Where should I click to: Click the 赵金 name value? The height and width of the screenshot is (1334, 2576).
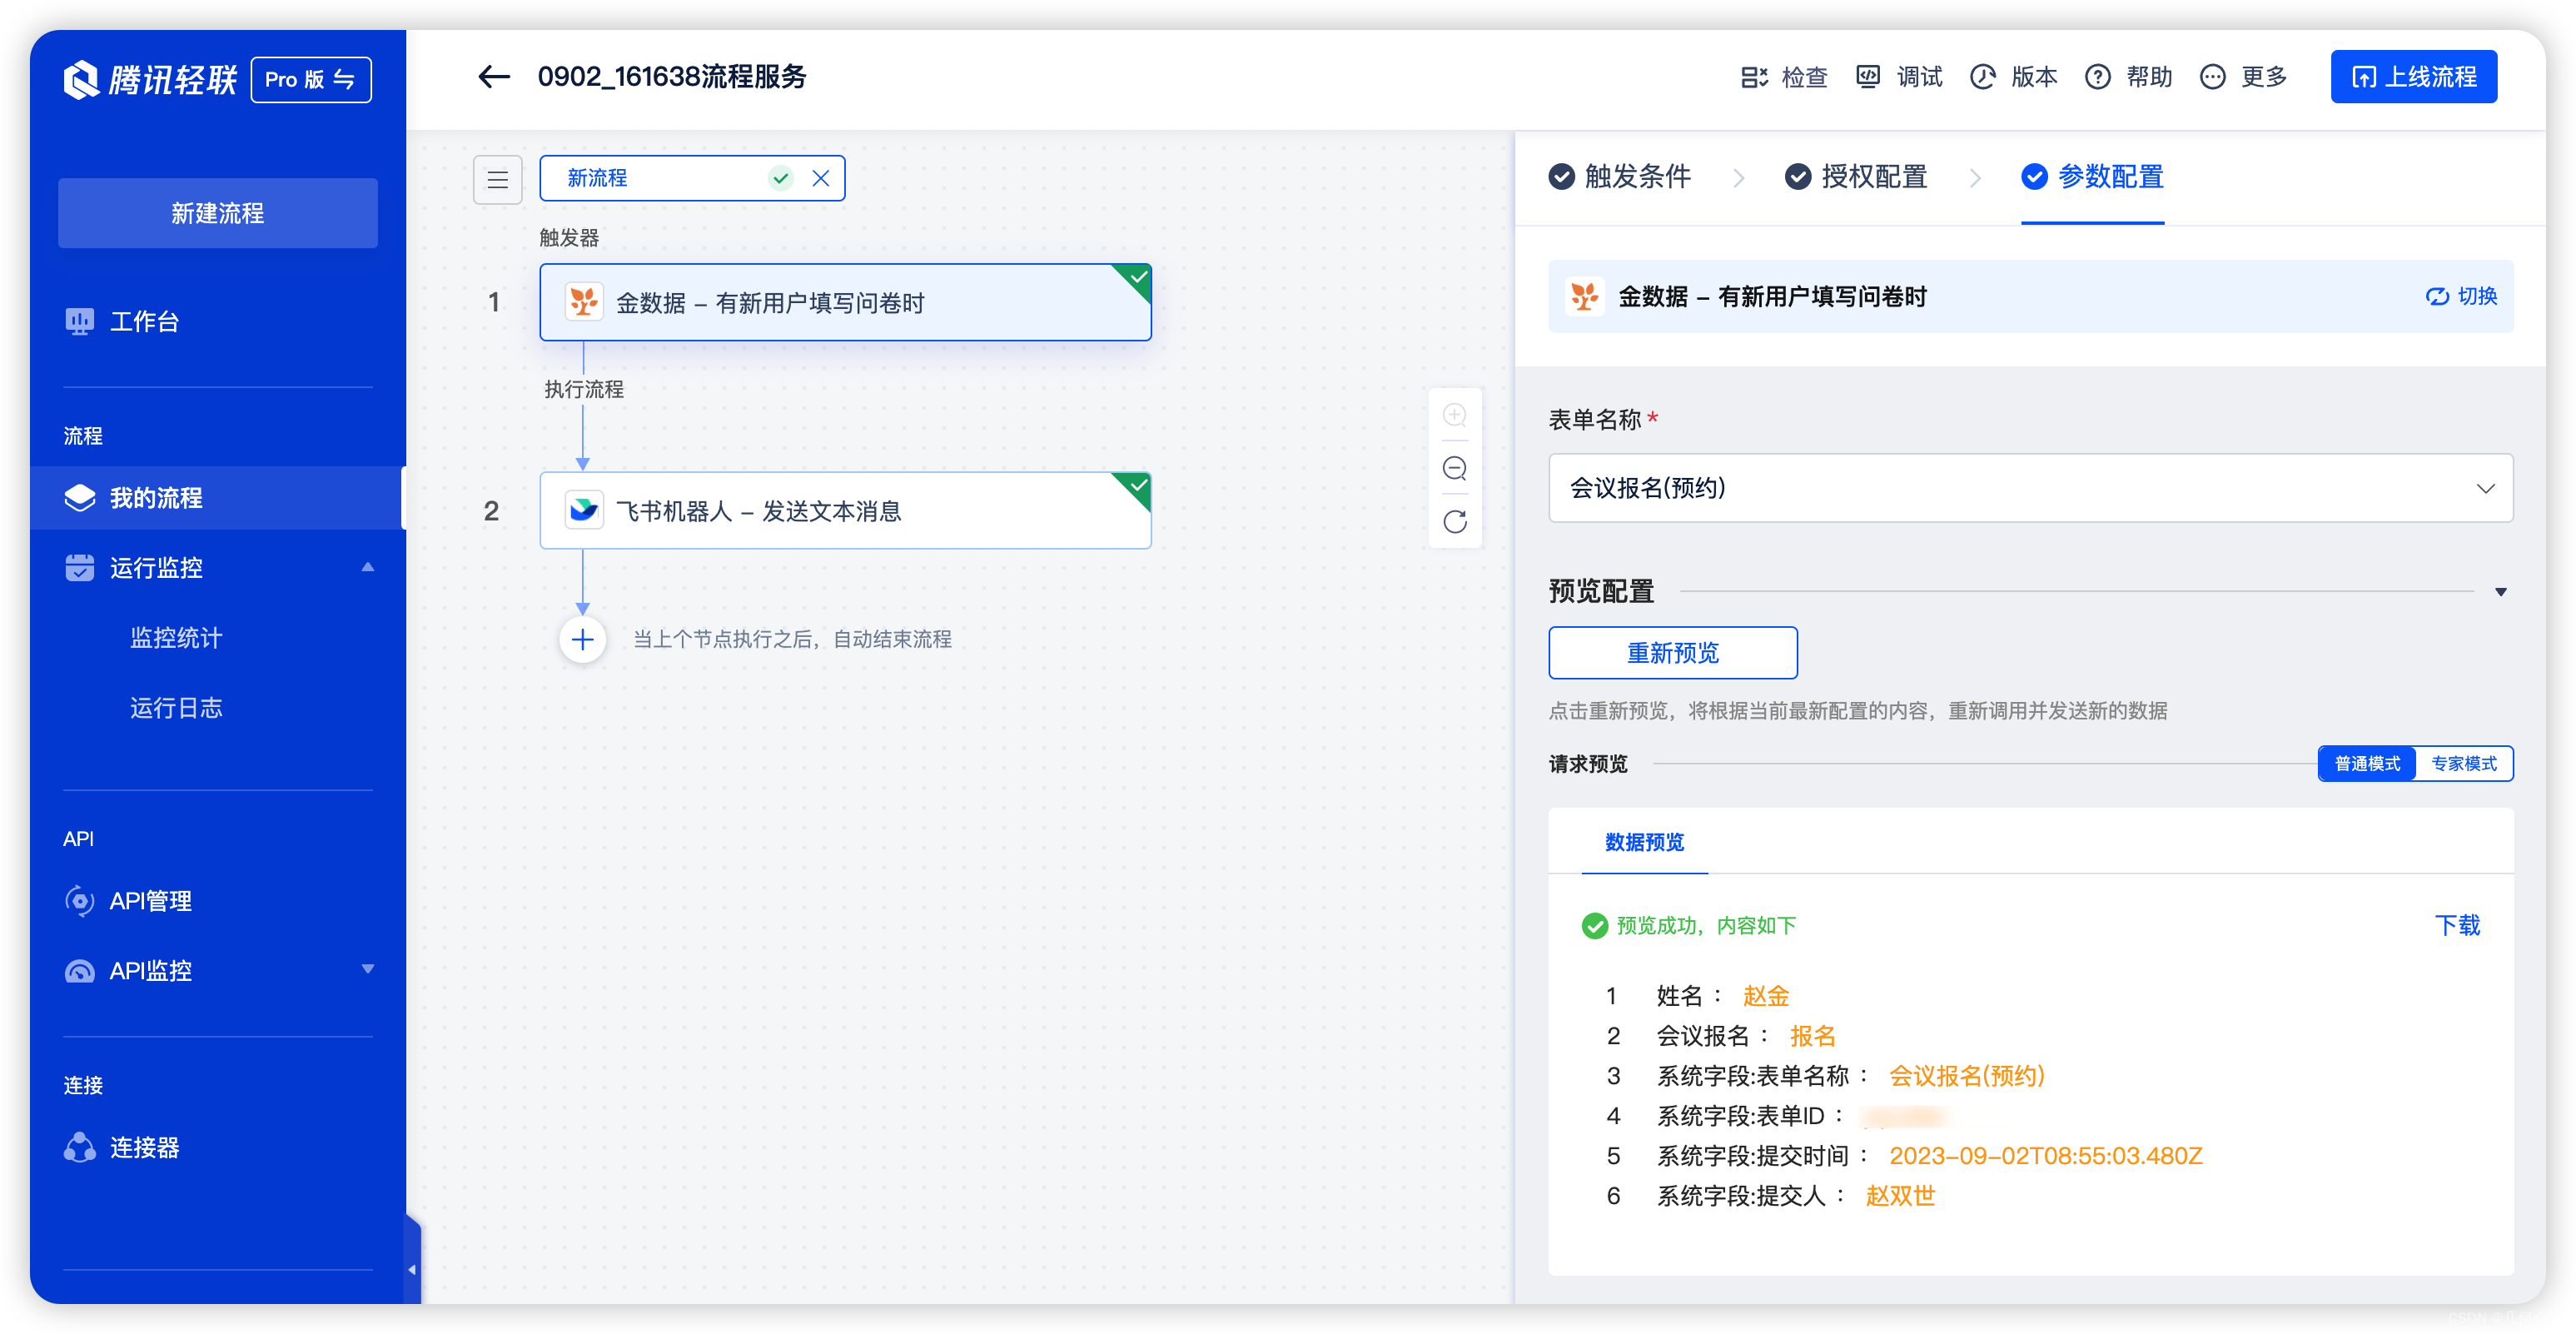click(1766, 996)
